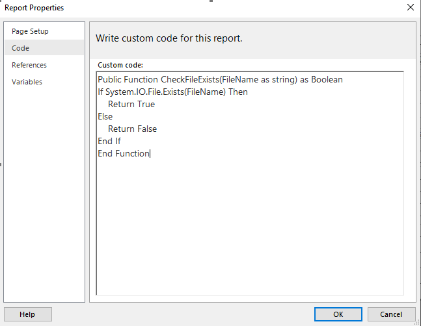Open the Page Setup section
421x326 pixels.
coord(30,31)
